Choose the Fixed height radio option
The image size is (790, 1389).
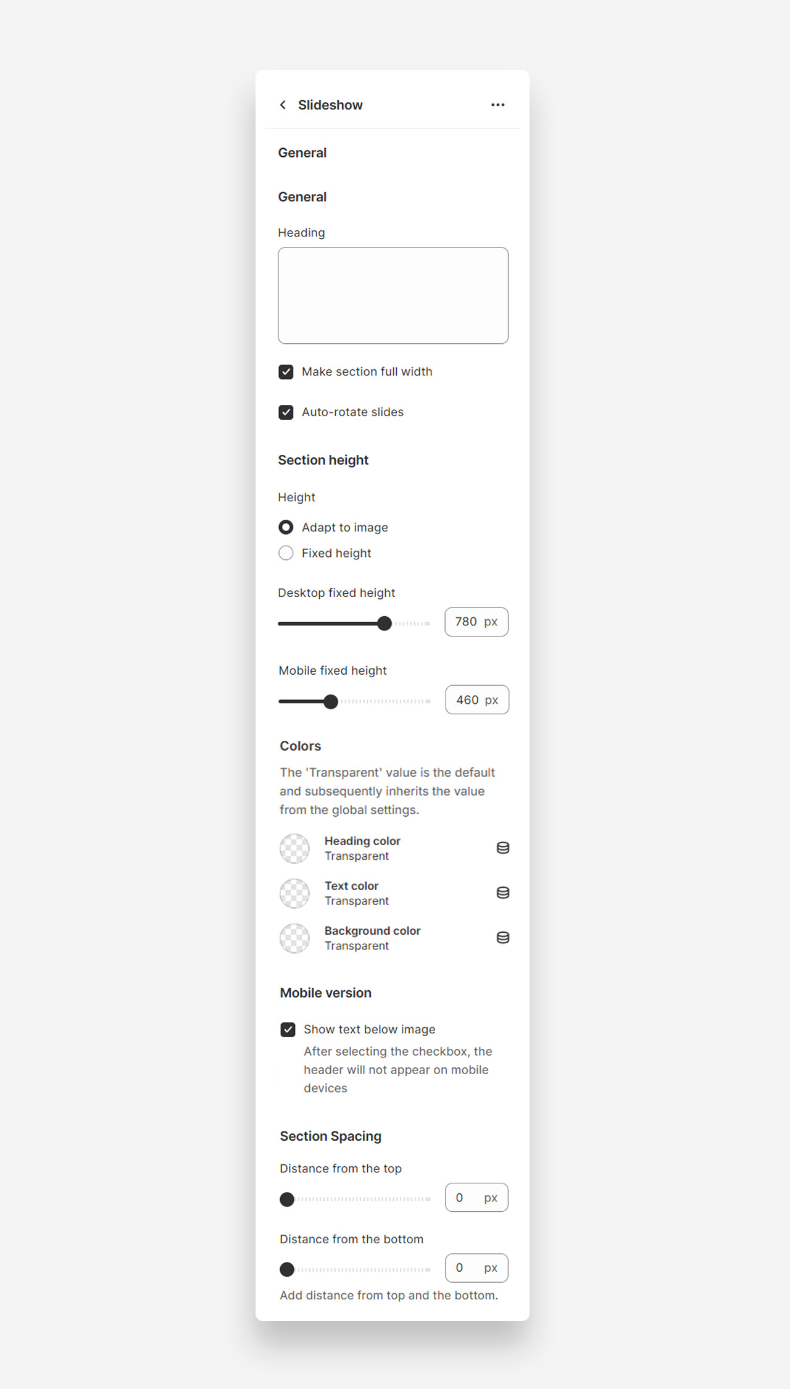click(x=286, y=553)
